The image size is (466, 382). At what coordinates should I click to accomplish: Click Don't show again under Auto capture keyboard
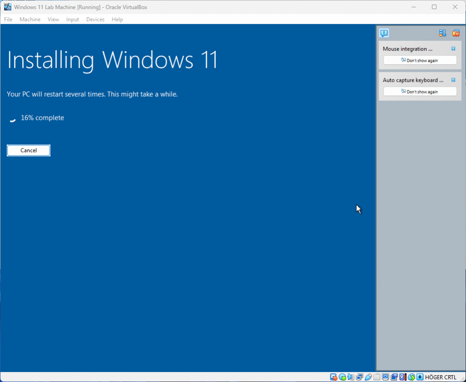[x=420, y=92]
